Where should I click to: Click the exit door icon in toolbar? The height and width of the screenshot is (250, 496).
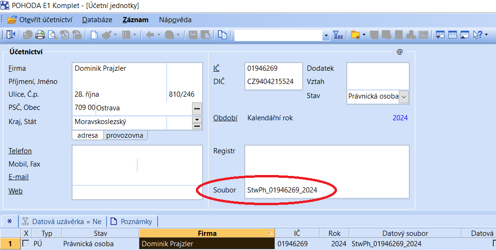tap(10, 34)
